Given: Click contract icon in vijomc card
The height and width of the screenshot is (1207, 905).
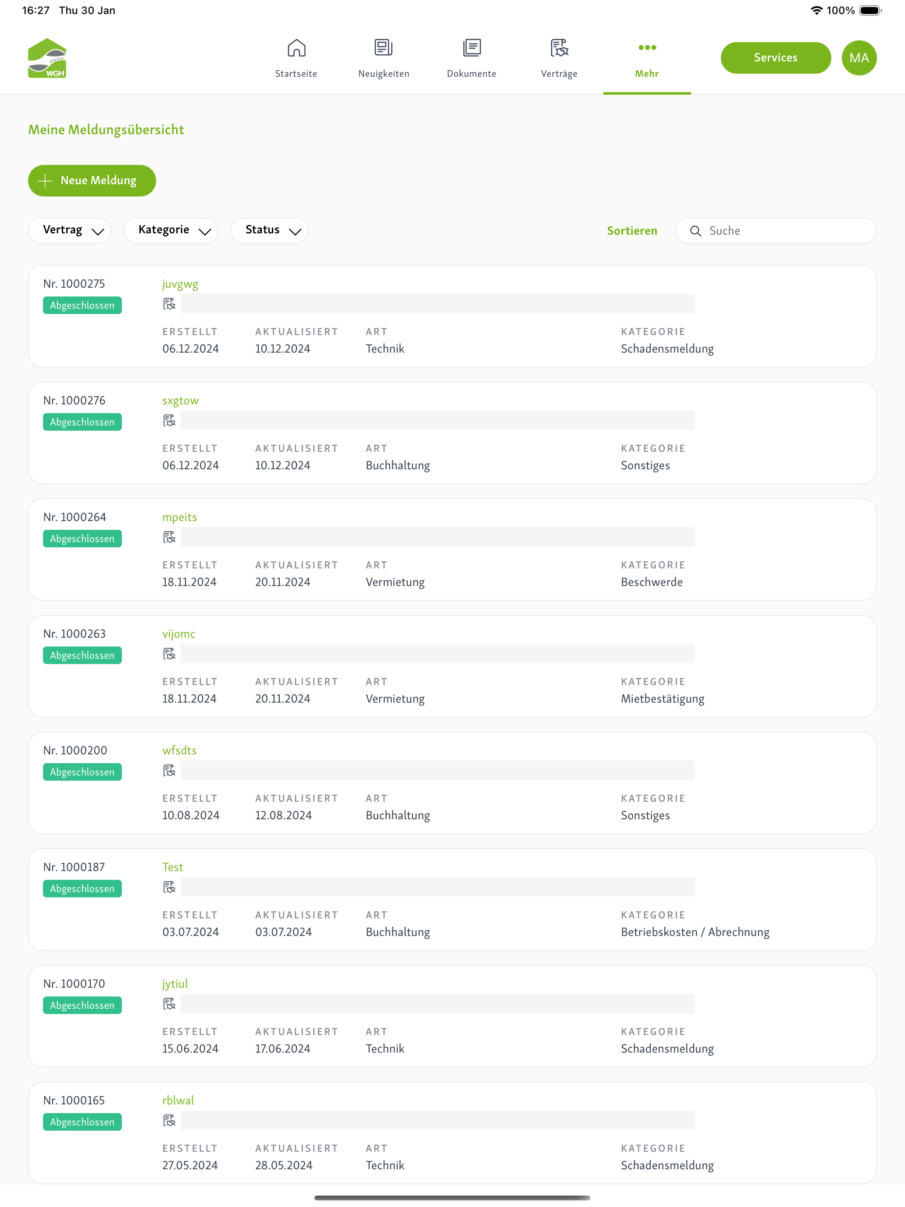Looking at the screenshot, I should tap(169, 653).
